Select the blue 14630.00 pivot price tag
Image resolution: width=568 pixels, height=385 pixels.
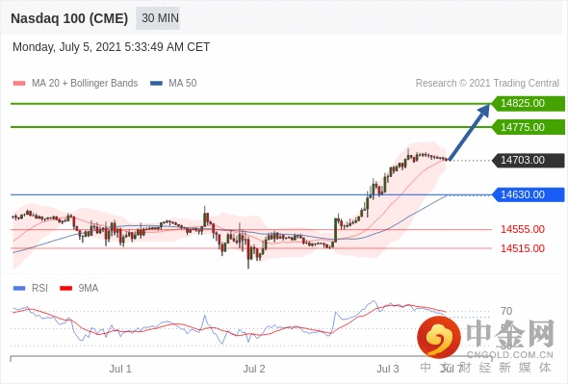pos(529,194)
